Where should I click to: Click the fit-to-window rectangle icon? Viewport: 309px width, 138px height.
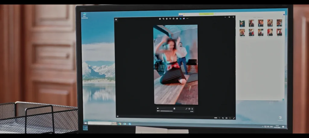coord(226,118)
